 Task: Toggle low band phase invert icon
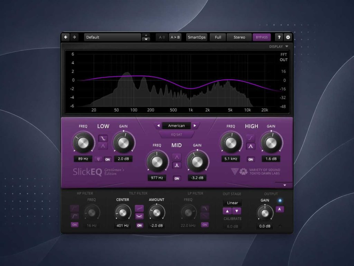click(x=99, y=159)
